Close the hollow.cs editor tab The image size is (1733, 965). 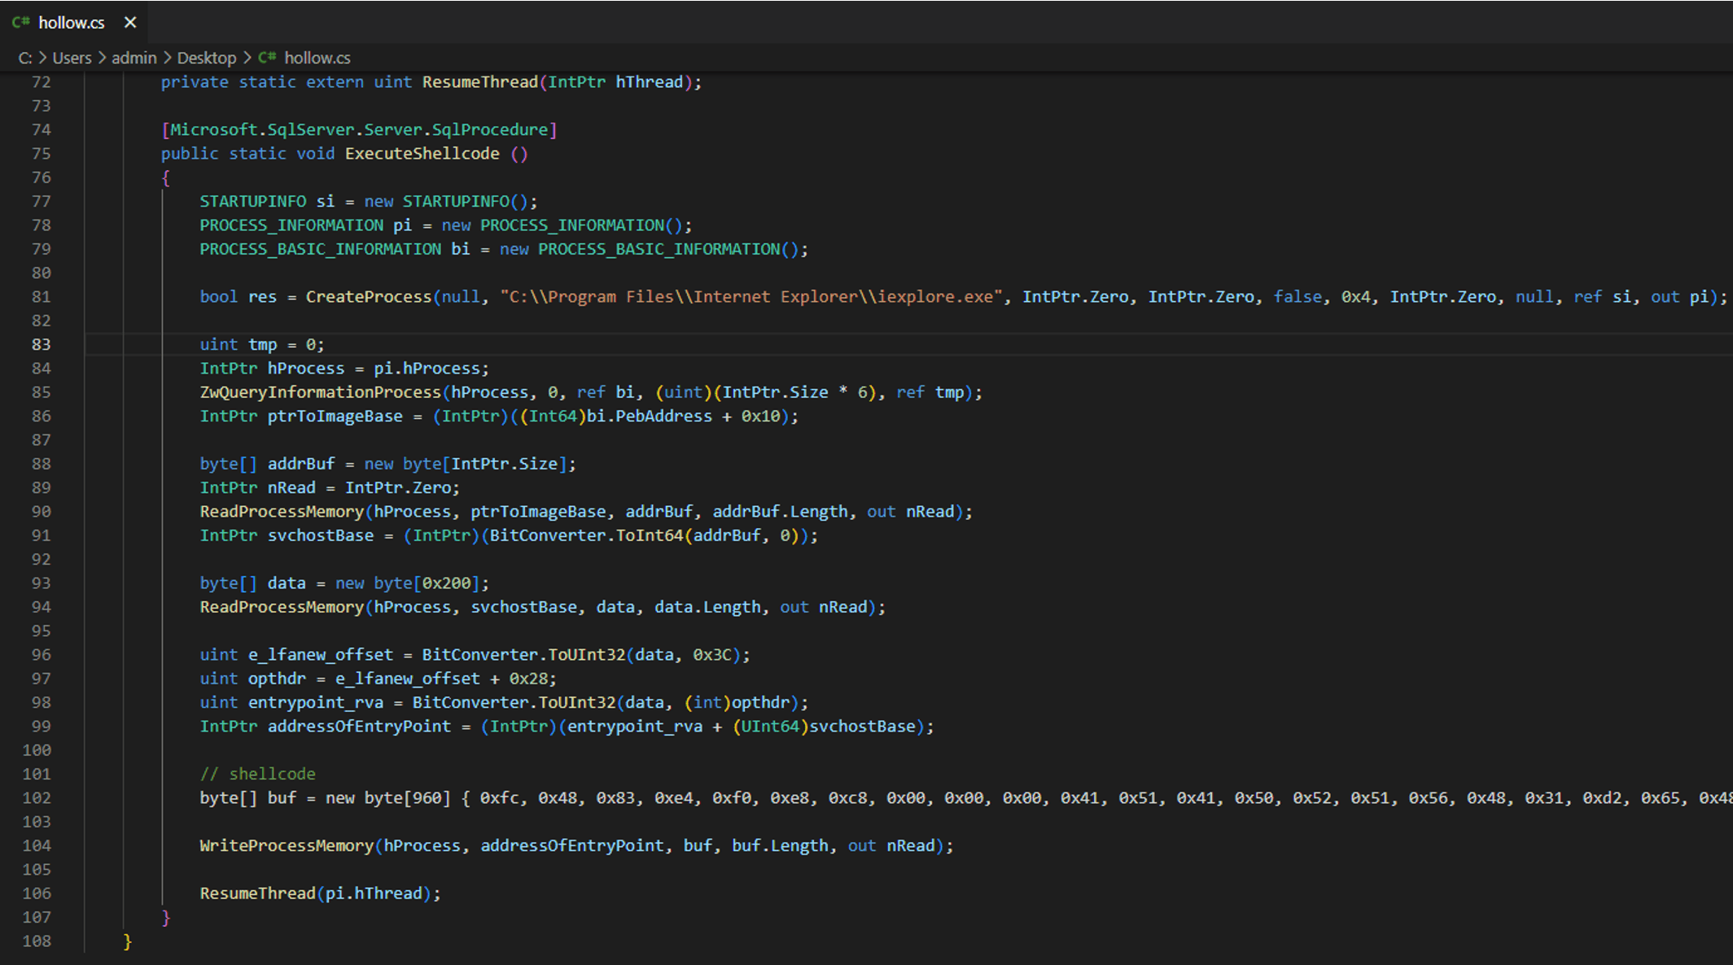click(x=130, y=23)
